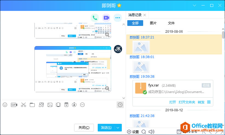
Task: Open the red packet icon in chat toolbar
Action: 66,105
